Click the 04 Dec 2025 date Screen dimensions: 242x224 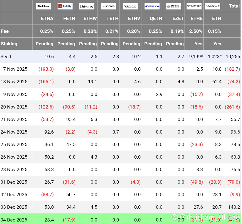pyautogui.click(x=14, y=220)
